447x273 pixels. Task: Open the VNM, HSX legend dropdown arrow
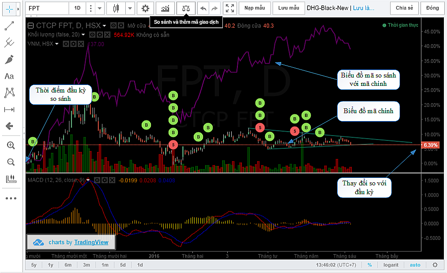coord(57,44)
